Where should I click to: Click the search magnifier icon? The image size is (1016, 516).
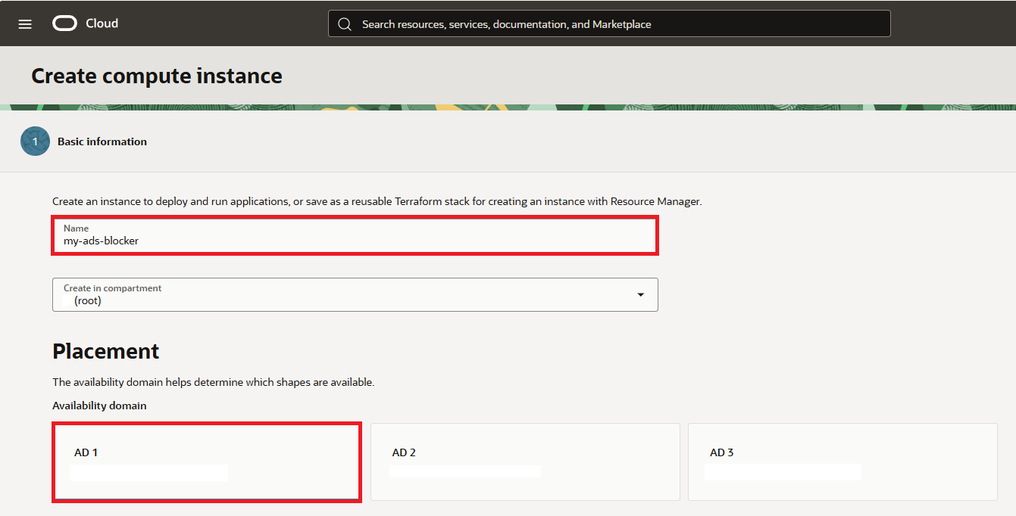click(345, 24)
